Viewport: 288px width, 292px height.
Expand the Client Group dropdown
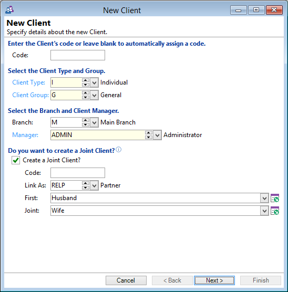[94, 95]
